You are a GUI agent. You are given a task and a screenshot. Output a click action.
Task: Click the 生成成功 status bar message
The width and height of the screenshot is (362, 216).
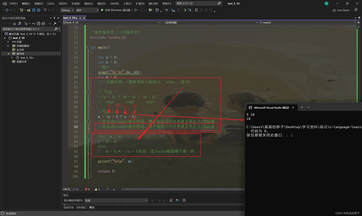pos(11,213)
